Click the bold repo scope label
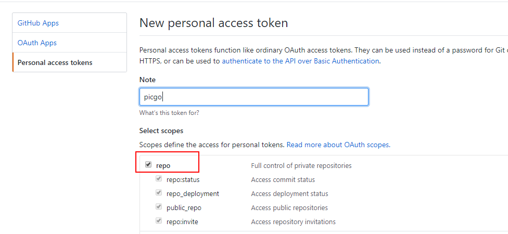The image size is (508, 234). click(163, 165)
